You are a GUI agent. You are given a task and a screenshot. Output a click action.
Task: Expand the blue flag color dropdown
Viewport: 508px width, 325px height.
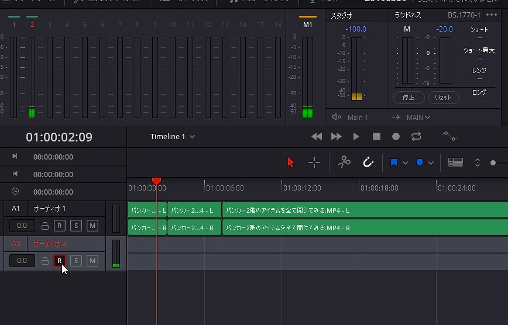pyautogui.click(x=405, y=163)
